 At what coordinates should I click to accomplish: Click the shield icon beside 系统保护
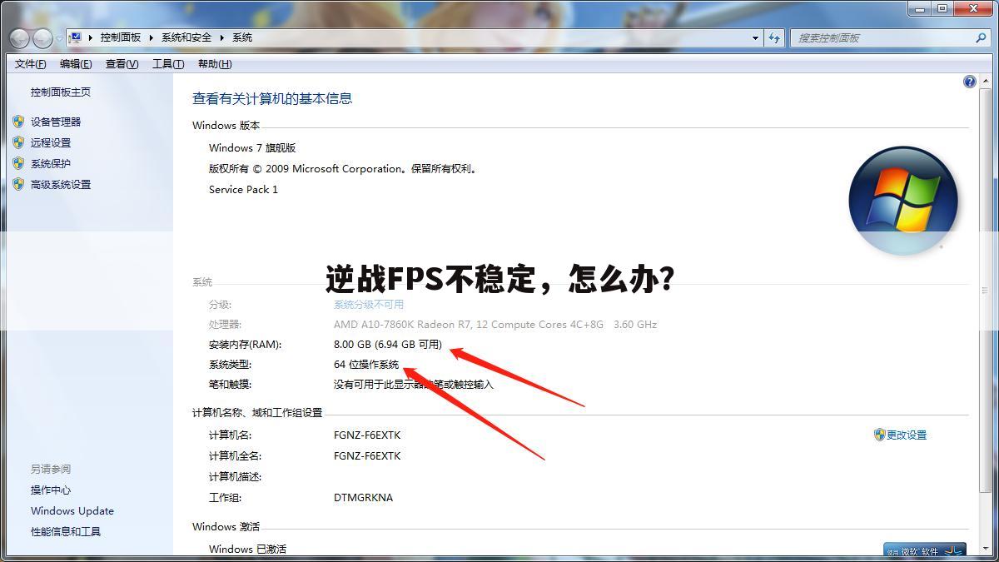click(18, 163)
